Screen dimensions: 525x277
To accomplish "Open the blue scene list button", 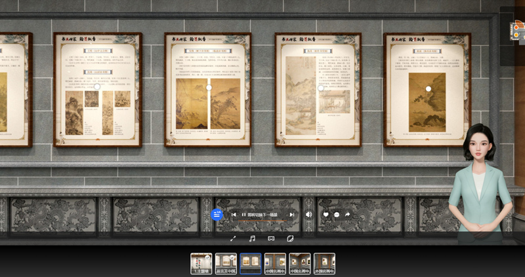I will [x=217, y=215].
